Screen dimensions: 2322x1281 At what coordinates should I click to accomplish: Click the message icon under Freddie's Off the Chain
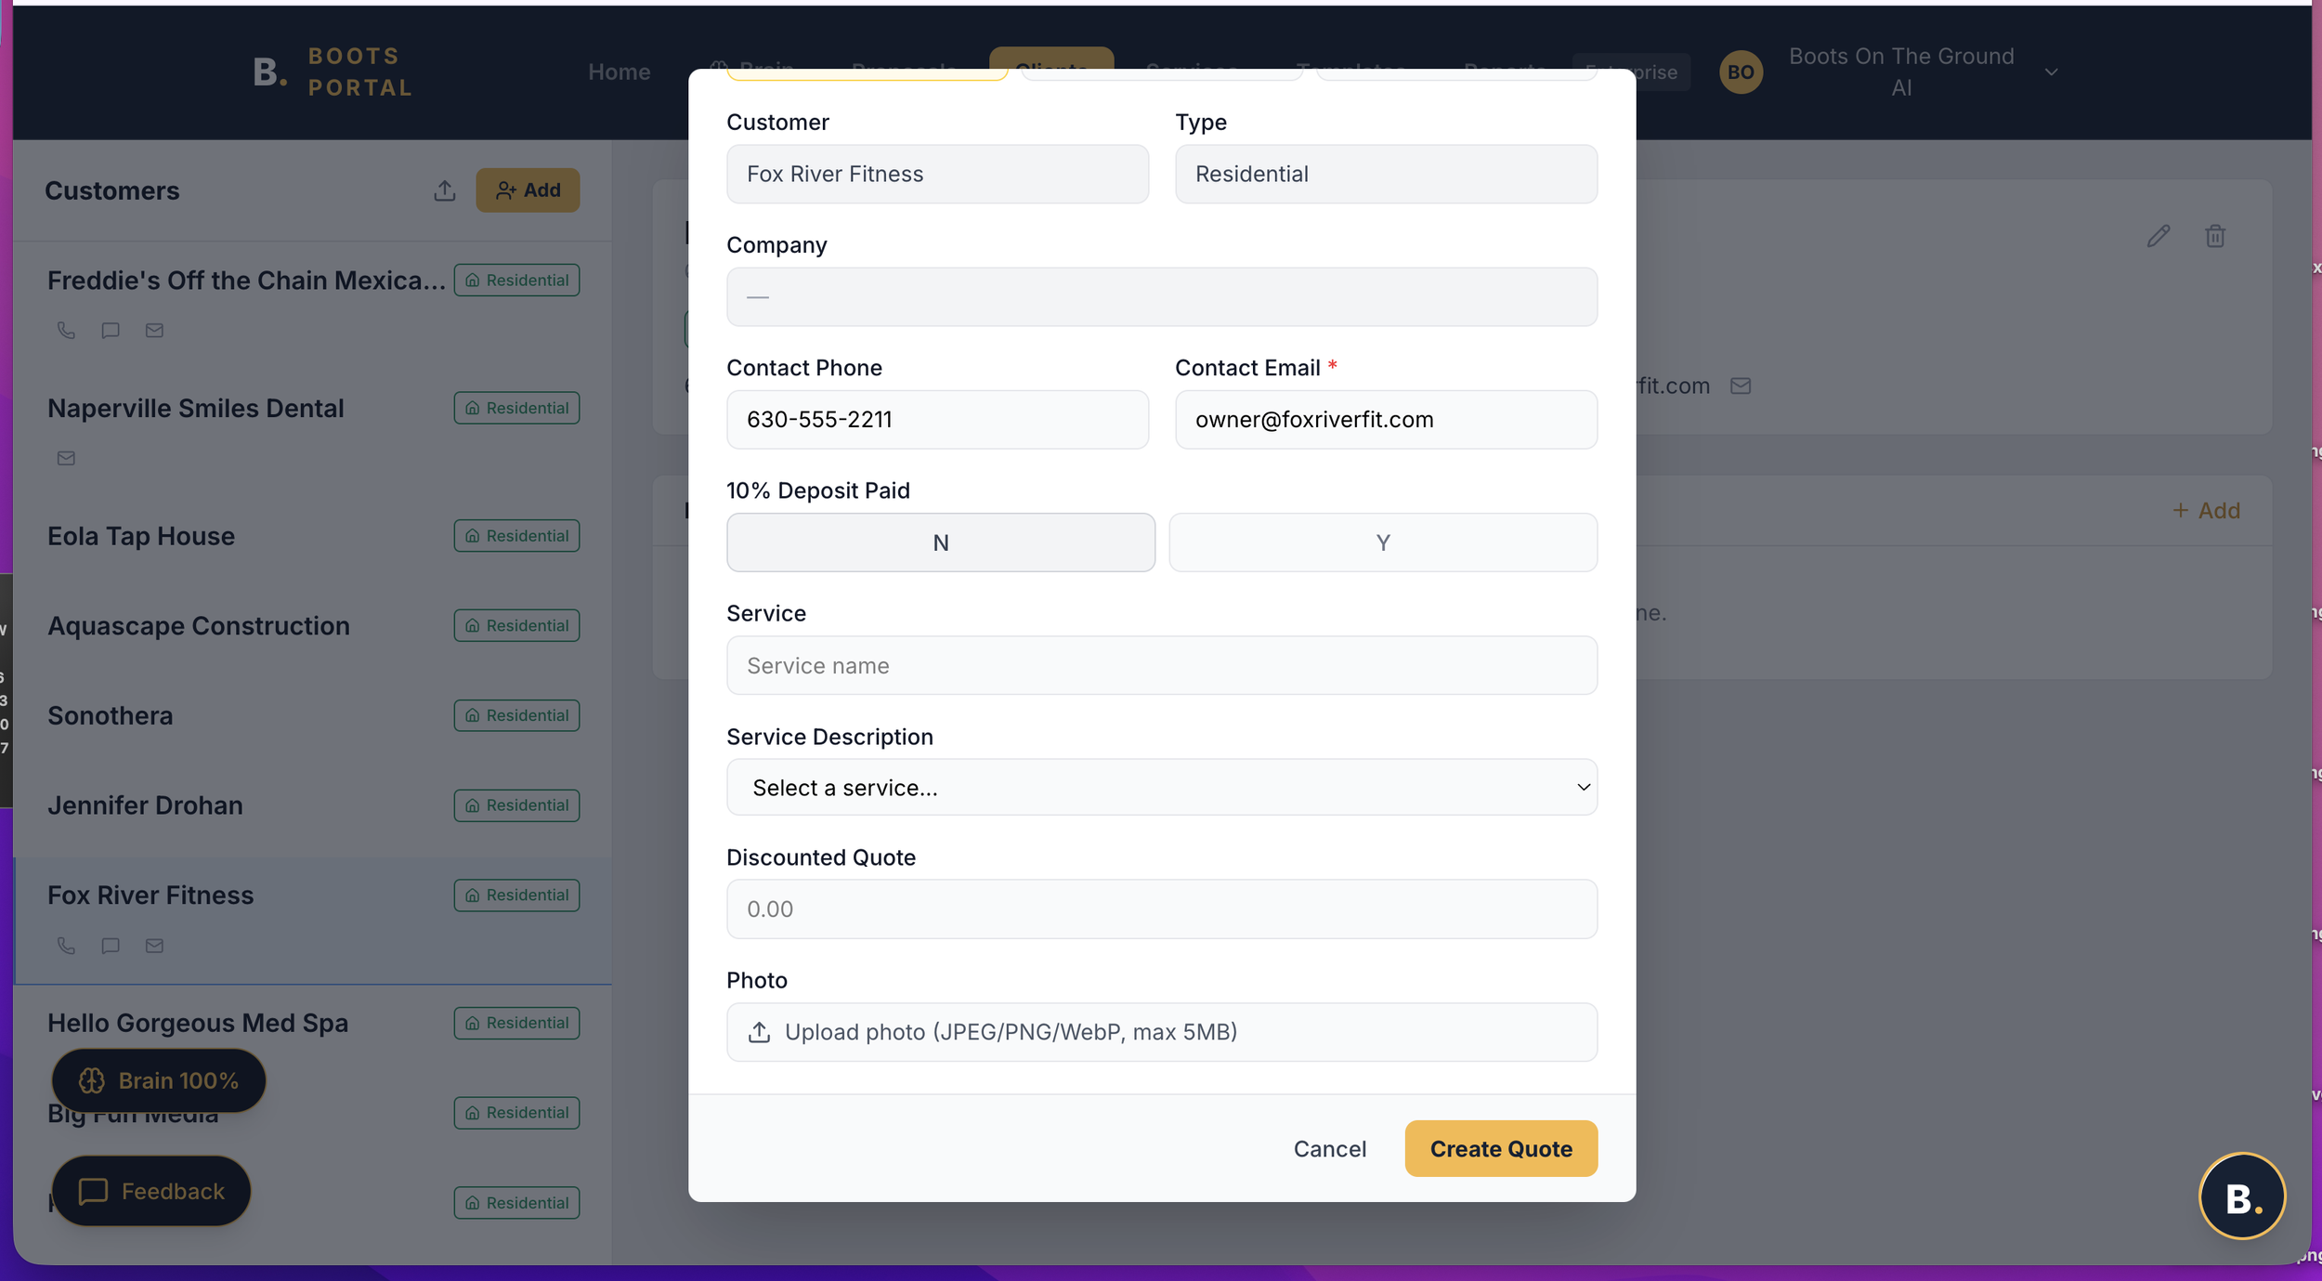click(x=111, y=330)
